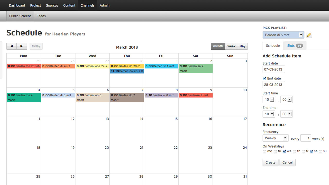Expand the Frequency dropdown set to Weekly
This screenshot has width=329, height=185.
tap(275, 138)
